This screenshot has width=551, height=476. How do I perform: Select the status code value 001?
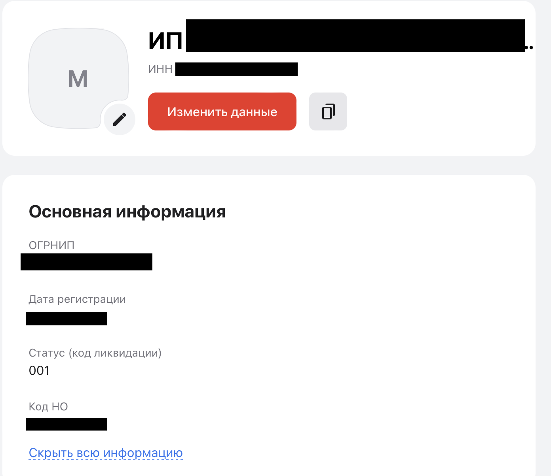coord(39,370)
